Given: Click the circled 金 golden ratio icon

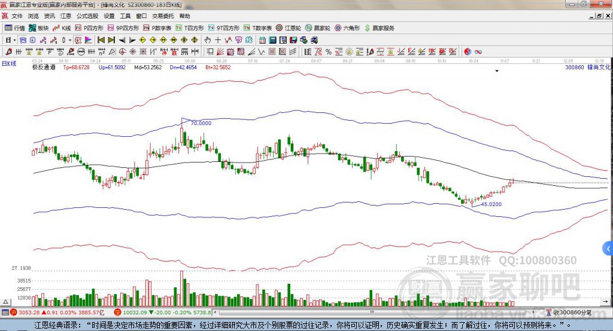Looking at the screenshot, I should click(349, 51).
